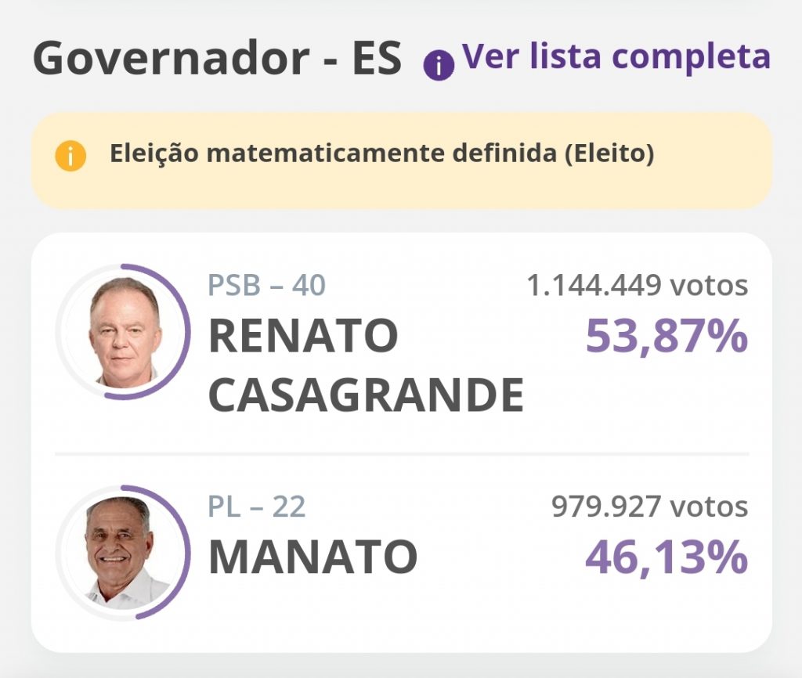The image size is (802, 678).
Task: Click the purple info icon beside Governador - ES
Action: pyautogui.click(x=439, y=66)
